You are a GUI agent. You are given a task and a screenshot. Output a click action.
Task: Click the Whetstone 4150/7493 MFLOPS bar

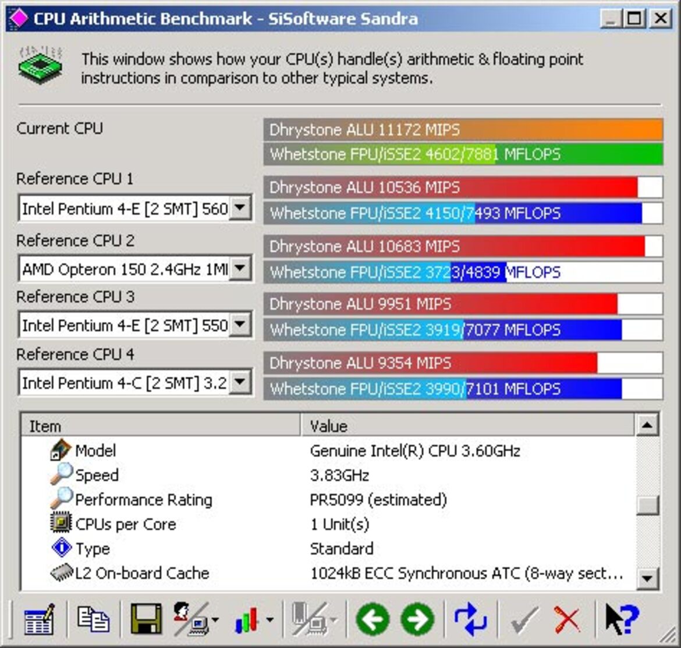click(463, 213)
